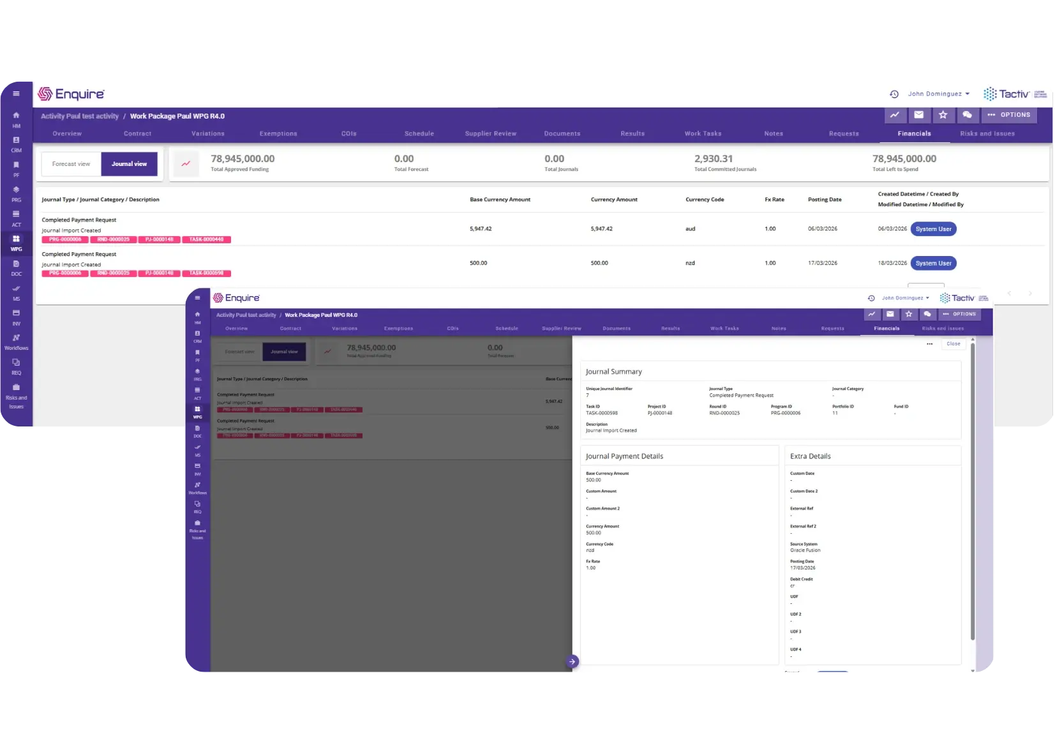This screenshot has height=754, width=1055.
Task: Open the hamburger menu in the front window
Action: [197, 298]
